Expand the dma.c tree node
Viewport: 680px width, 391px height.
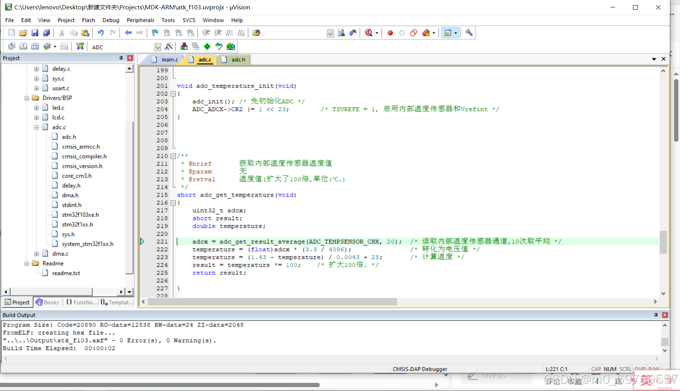(x=36, y=254)
